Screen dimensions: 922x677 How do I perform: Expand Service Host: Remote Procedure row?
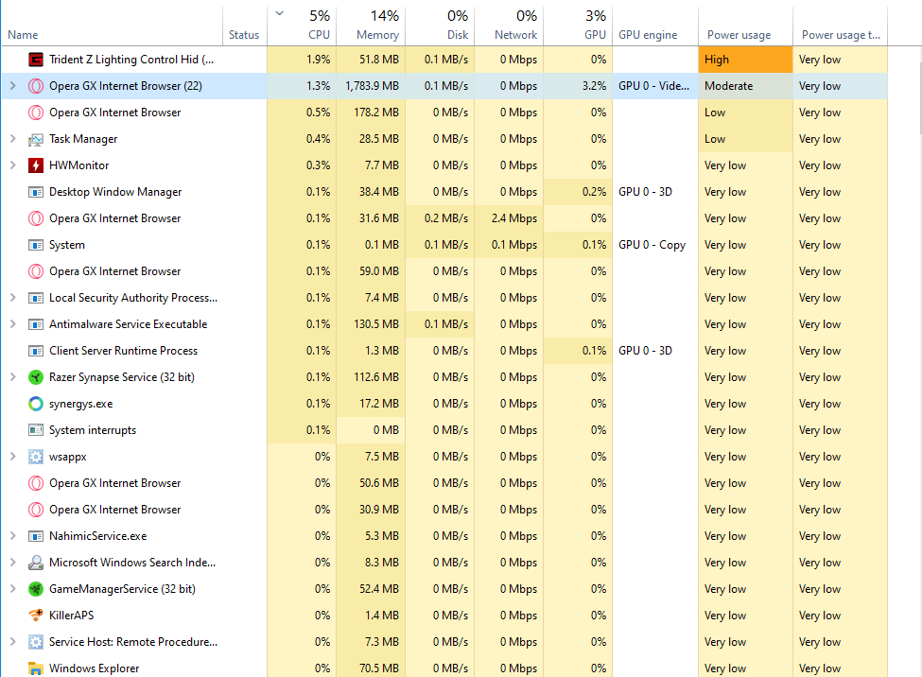(13, 642)
